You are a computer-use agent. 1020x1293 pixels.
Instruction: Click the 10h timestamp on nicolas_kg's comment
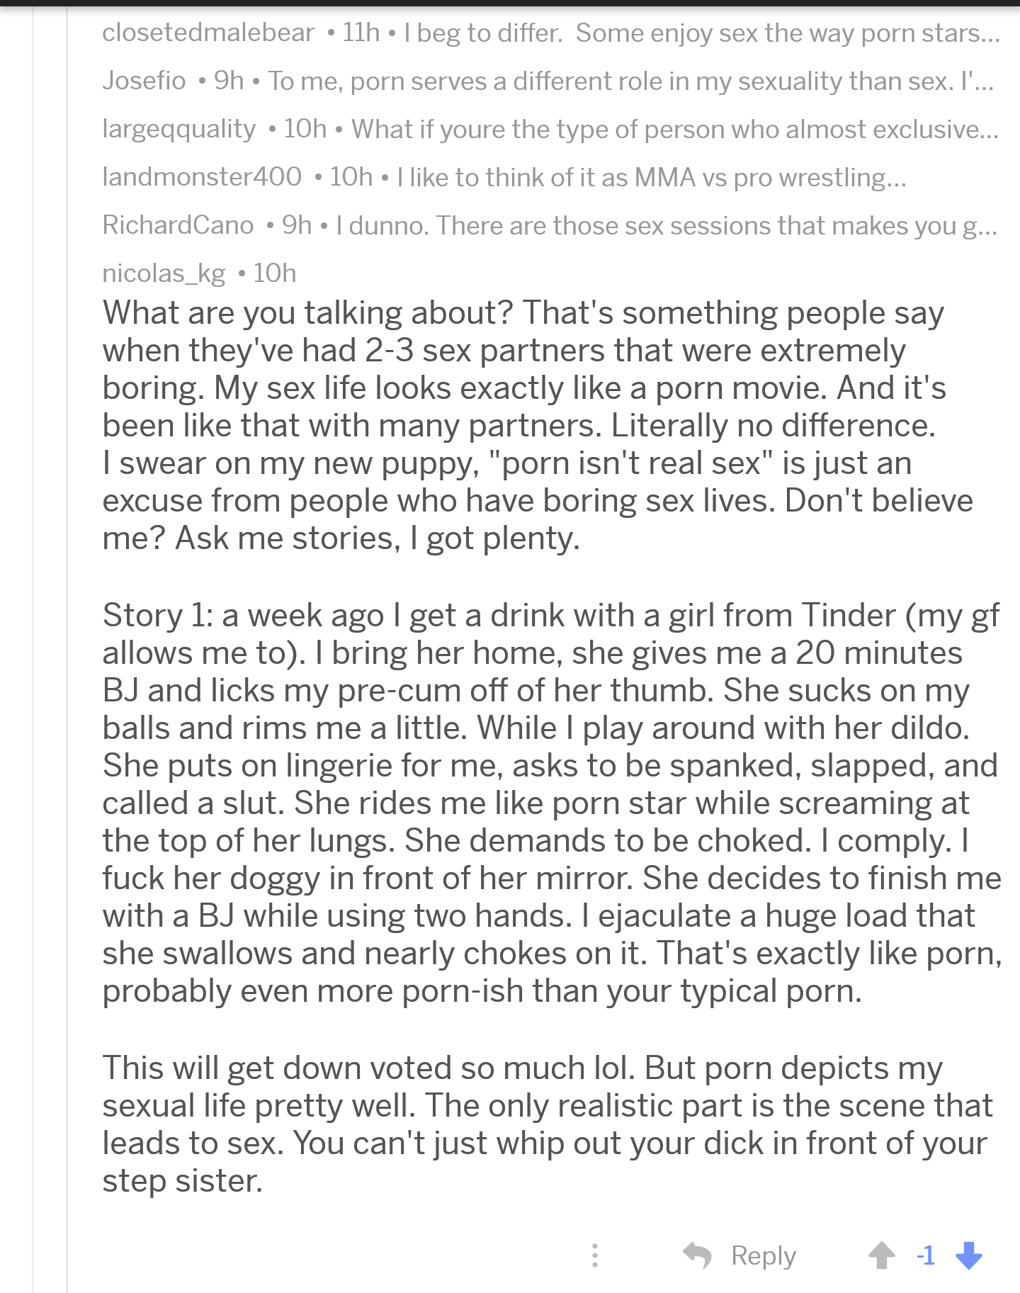pos(278,273)
